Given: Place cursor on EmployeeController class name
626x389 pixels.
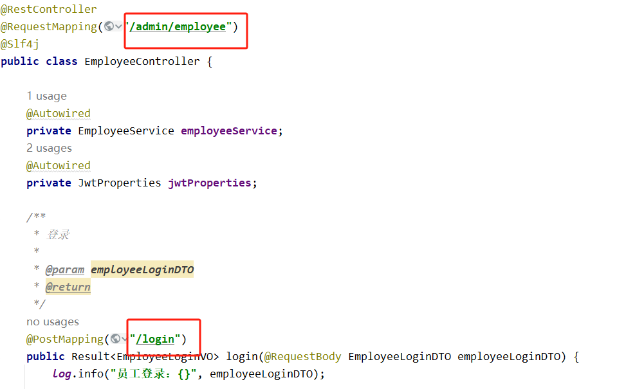Looking at the screenshot, I should tap(142, 61).
